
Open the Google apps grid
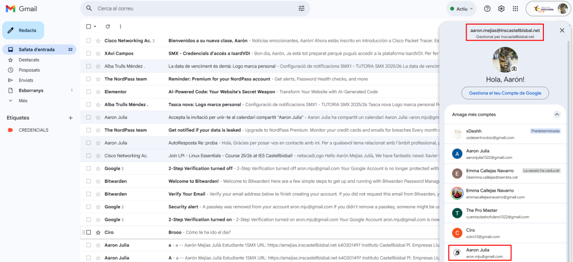pos(515,8)
